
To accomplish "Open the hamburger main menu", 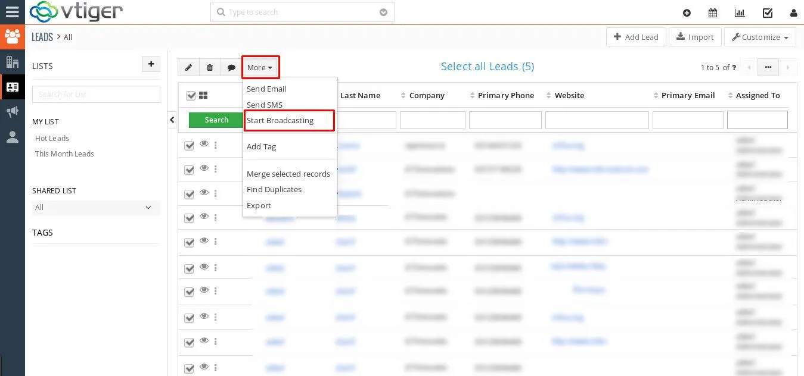I will coord(12,12).
